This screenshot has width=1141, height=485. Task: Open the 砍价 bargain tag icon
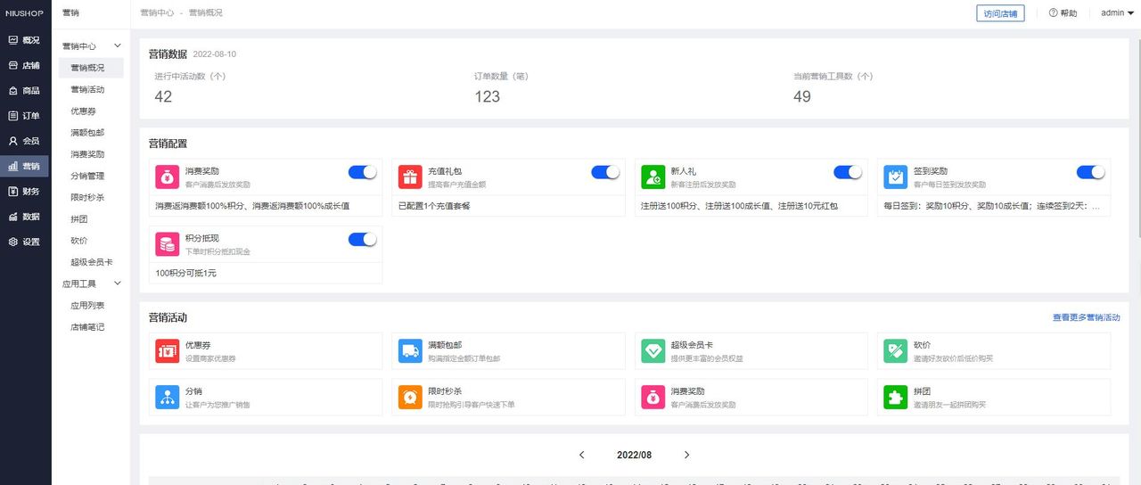896,350
